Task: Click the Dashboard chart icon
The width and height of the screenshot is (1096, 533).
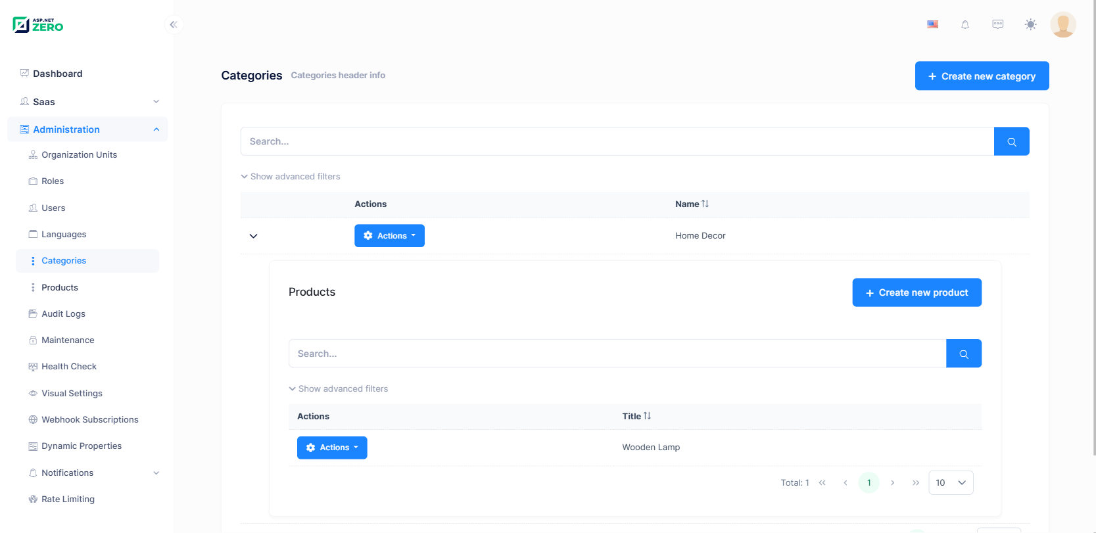Action: click(24, 74)
